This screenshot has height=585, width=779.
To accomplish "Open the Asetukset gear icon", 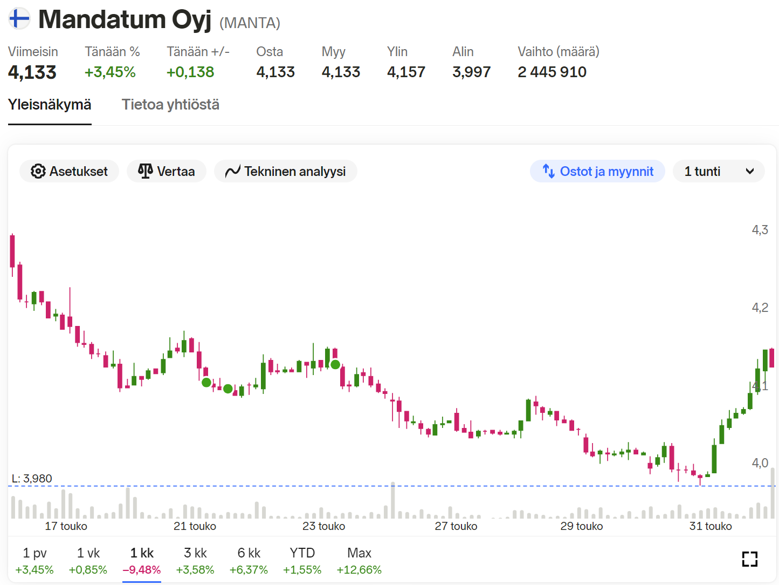I will pyautogui.click(x=38, y=171).
